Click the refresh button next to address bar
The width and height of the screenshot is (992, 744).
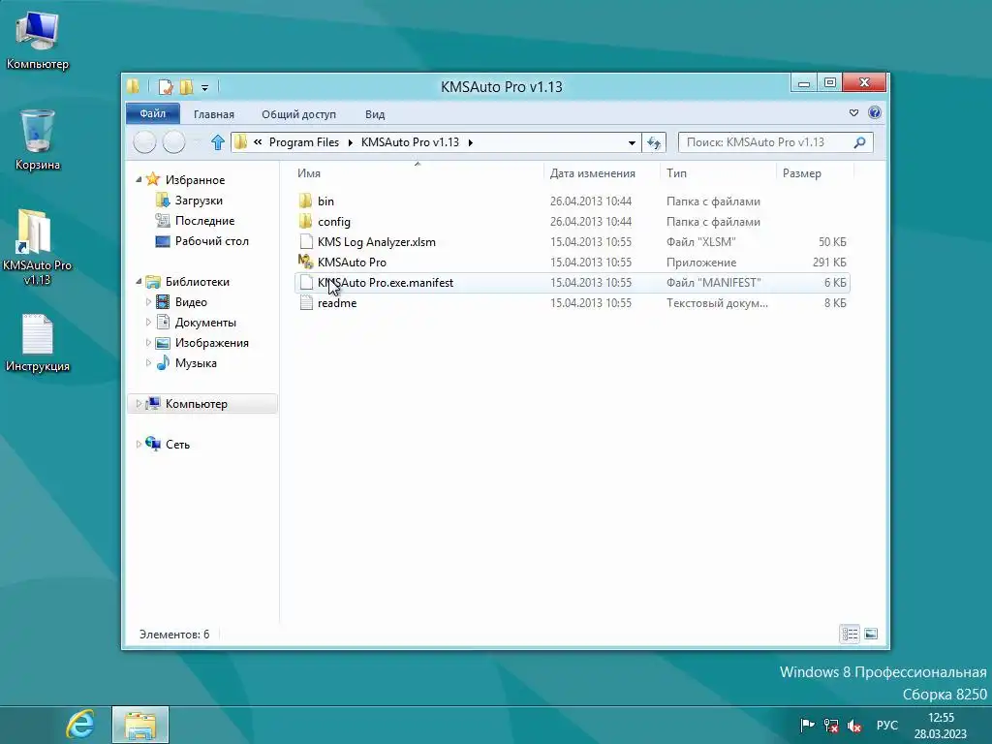coord(654,143)
